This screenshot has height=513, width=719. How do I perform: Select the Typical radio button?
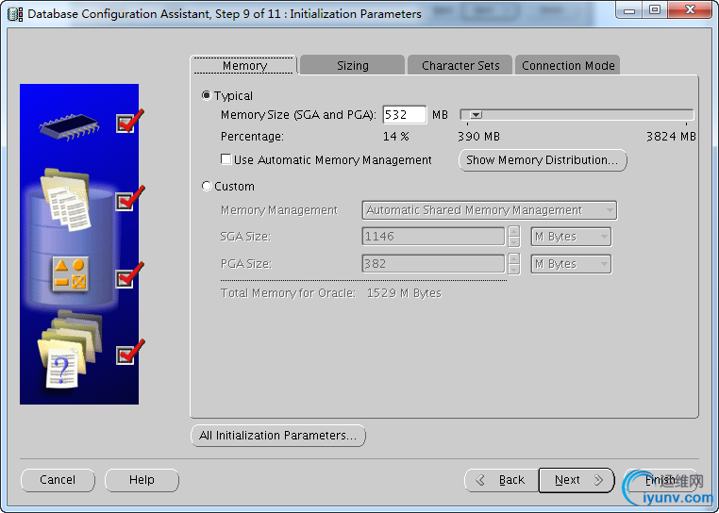(207, 95)
